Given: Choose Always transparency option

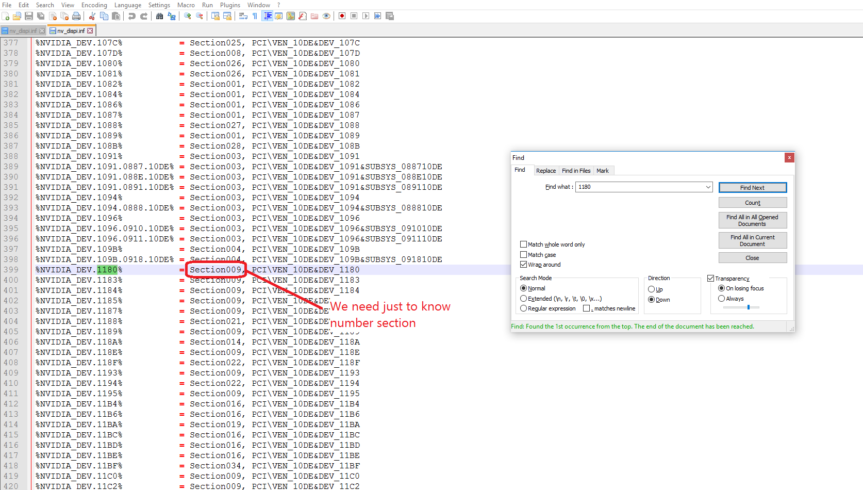Looking at the screenshot, I should (x=721, y=299).
